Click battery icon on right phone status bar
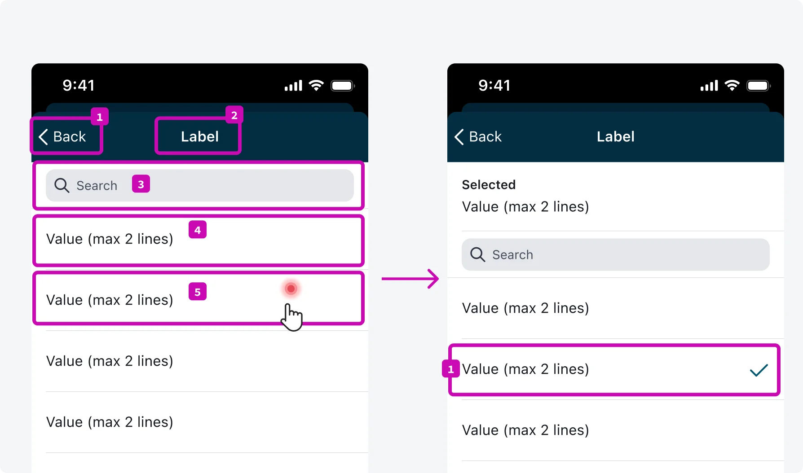803x473 pixels. click(x=759, y=85)
